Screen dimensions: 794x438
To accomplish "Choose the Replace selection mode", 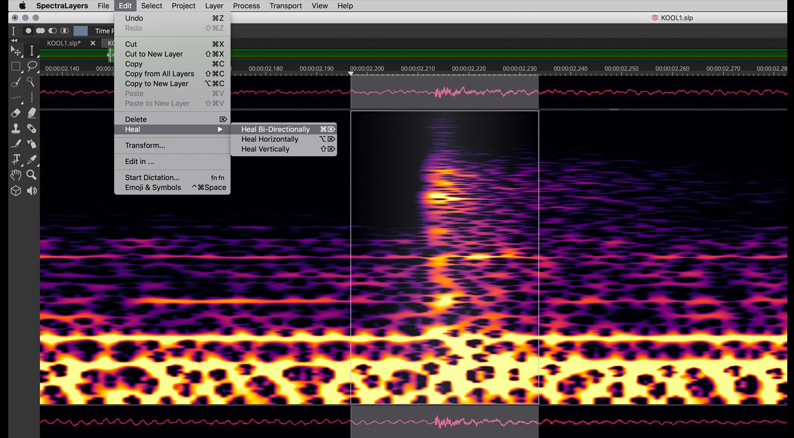I will [28, 31].
